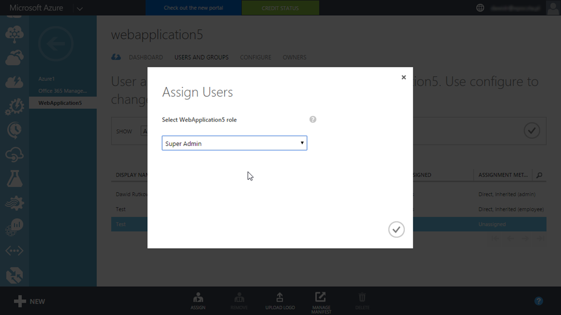This screenshot has width=561, height=315.
Task: Click the Assign command in bottom bar
Action: 198,301
